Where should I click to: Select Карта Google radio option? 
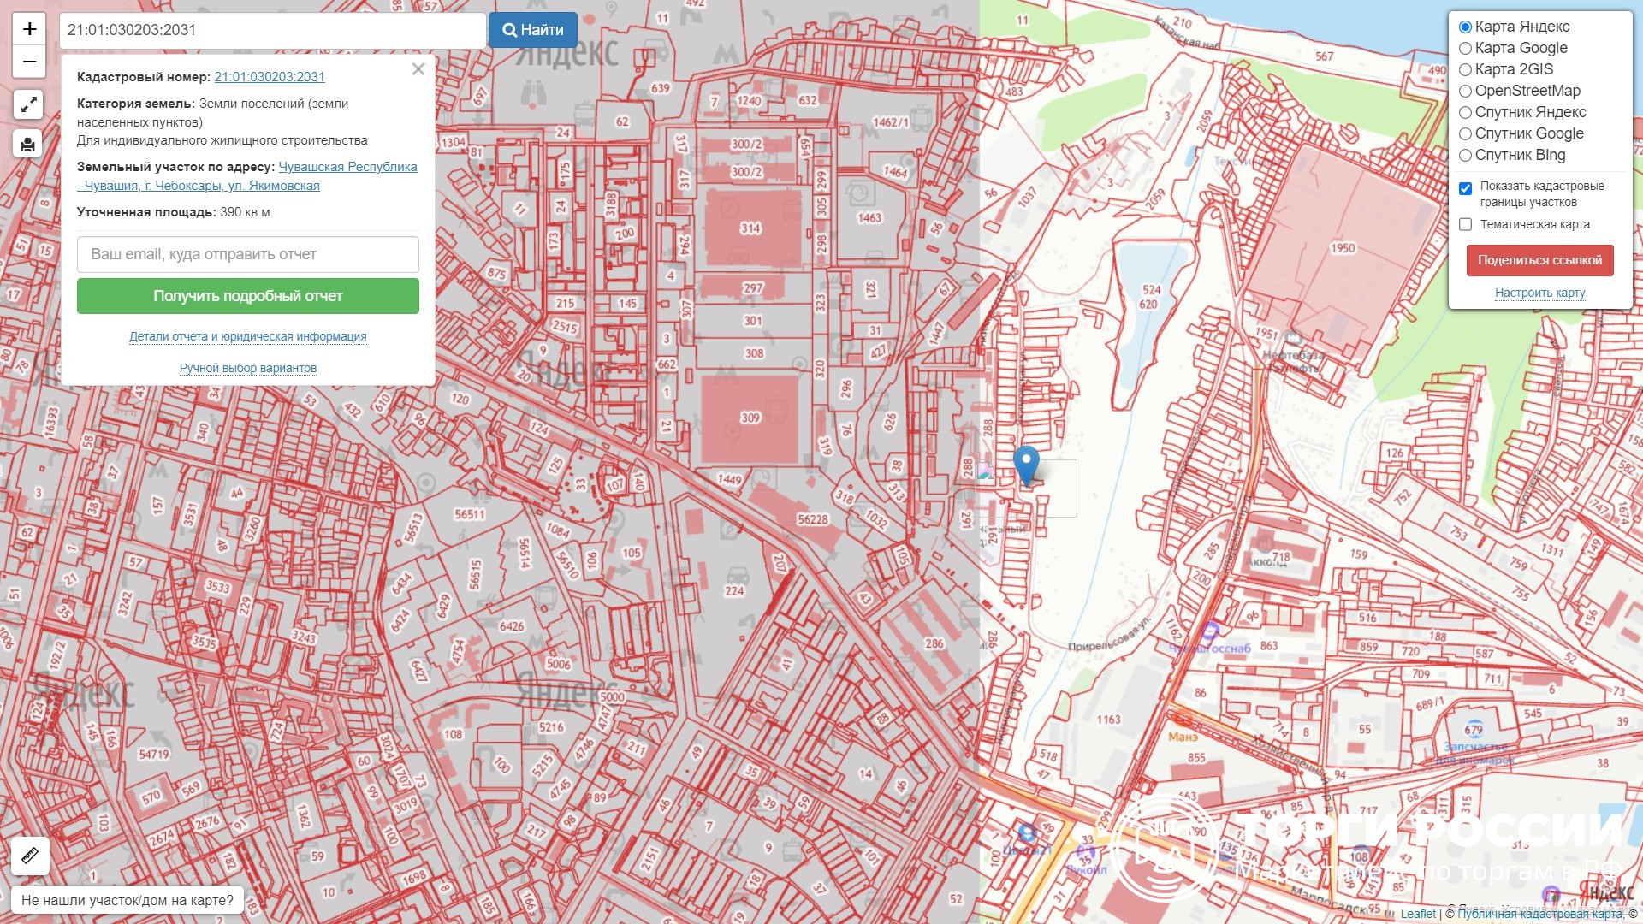(x=1465, y=49)
